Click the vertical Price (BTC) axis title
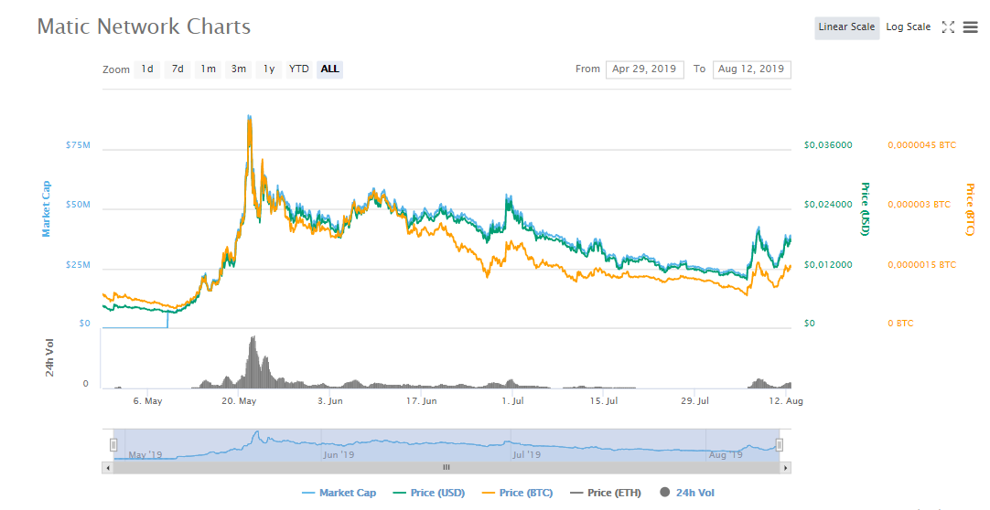This screenshot has width=990, height=510. [970, 210]
